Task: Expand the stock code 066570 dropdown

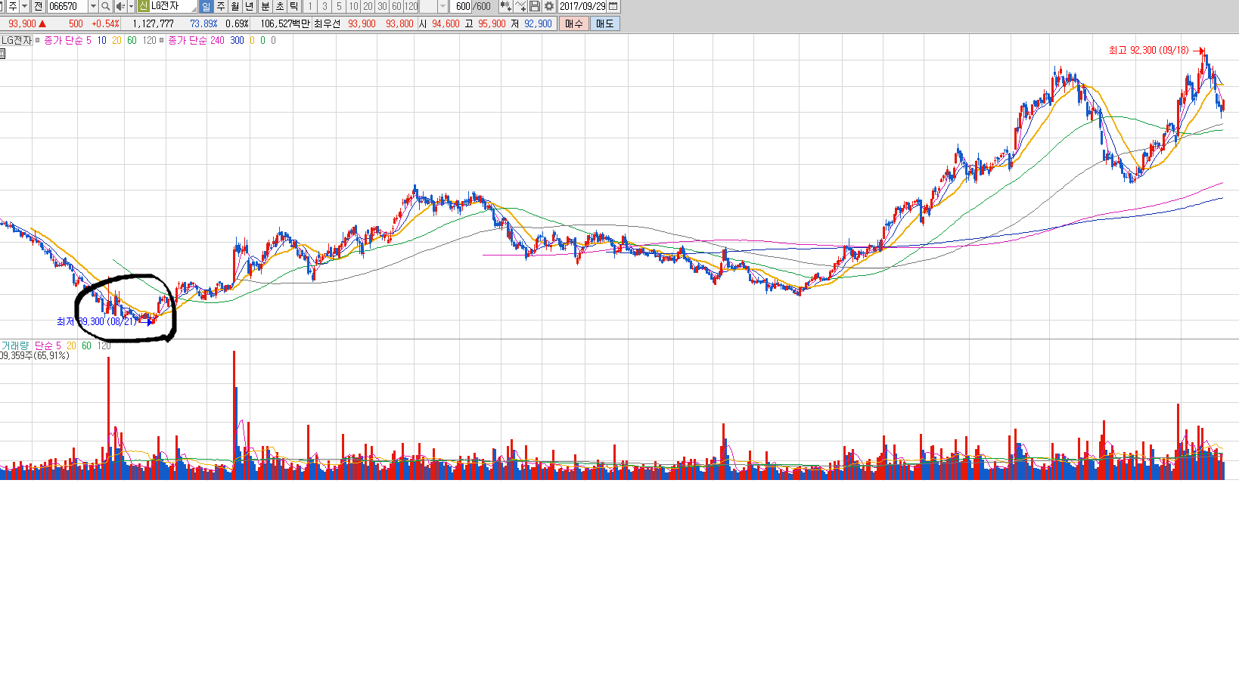Action: pos(93,6)
